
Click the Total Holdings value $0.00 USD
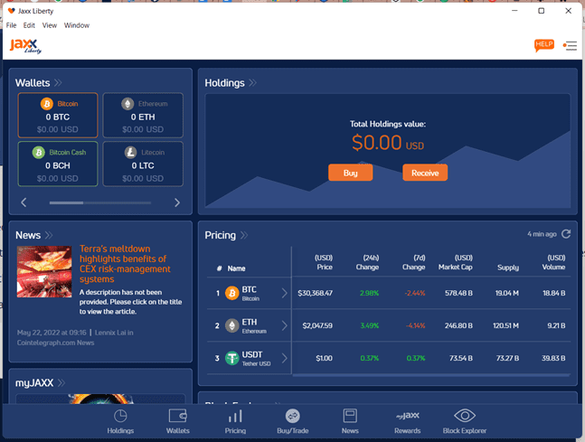pyautogui.click(x=388, y=143)
